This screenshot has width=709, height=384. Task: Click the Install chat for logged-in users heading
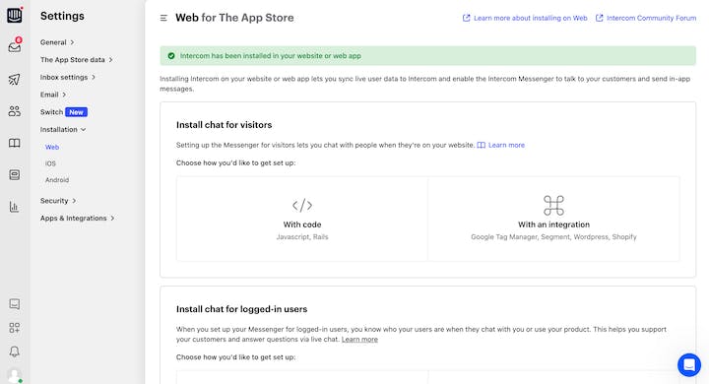tap(241, 309)
